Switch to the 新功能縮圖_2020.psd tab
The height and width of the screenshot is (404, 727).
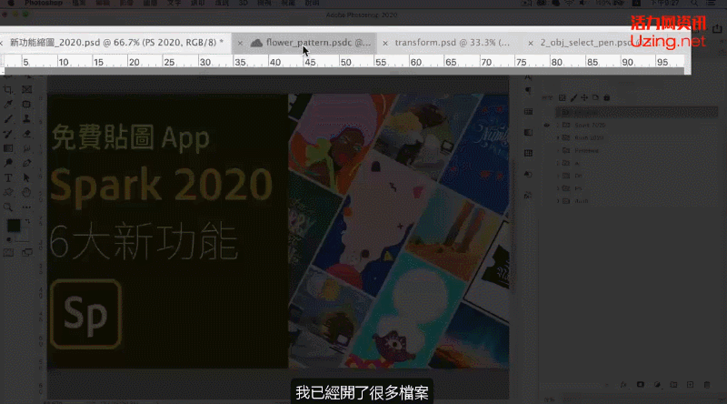point(117,42)
